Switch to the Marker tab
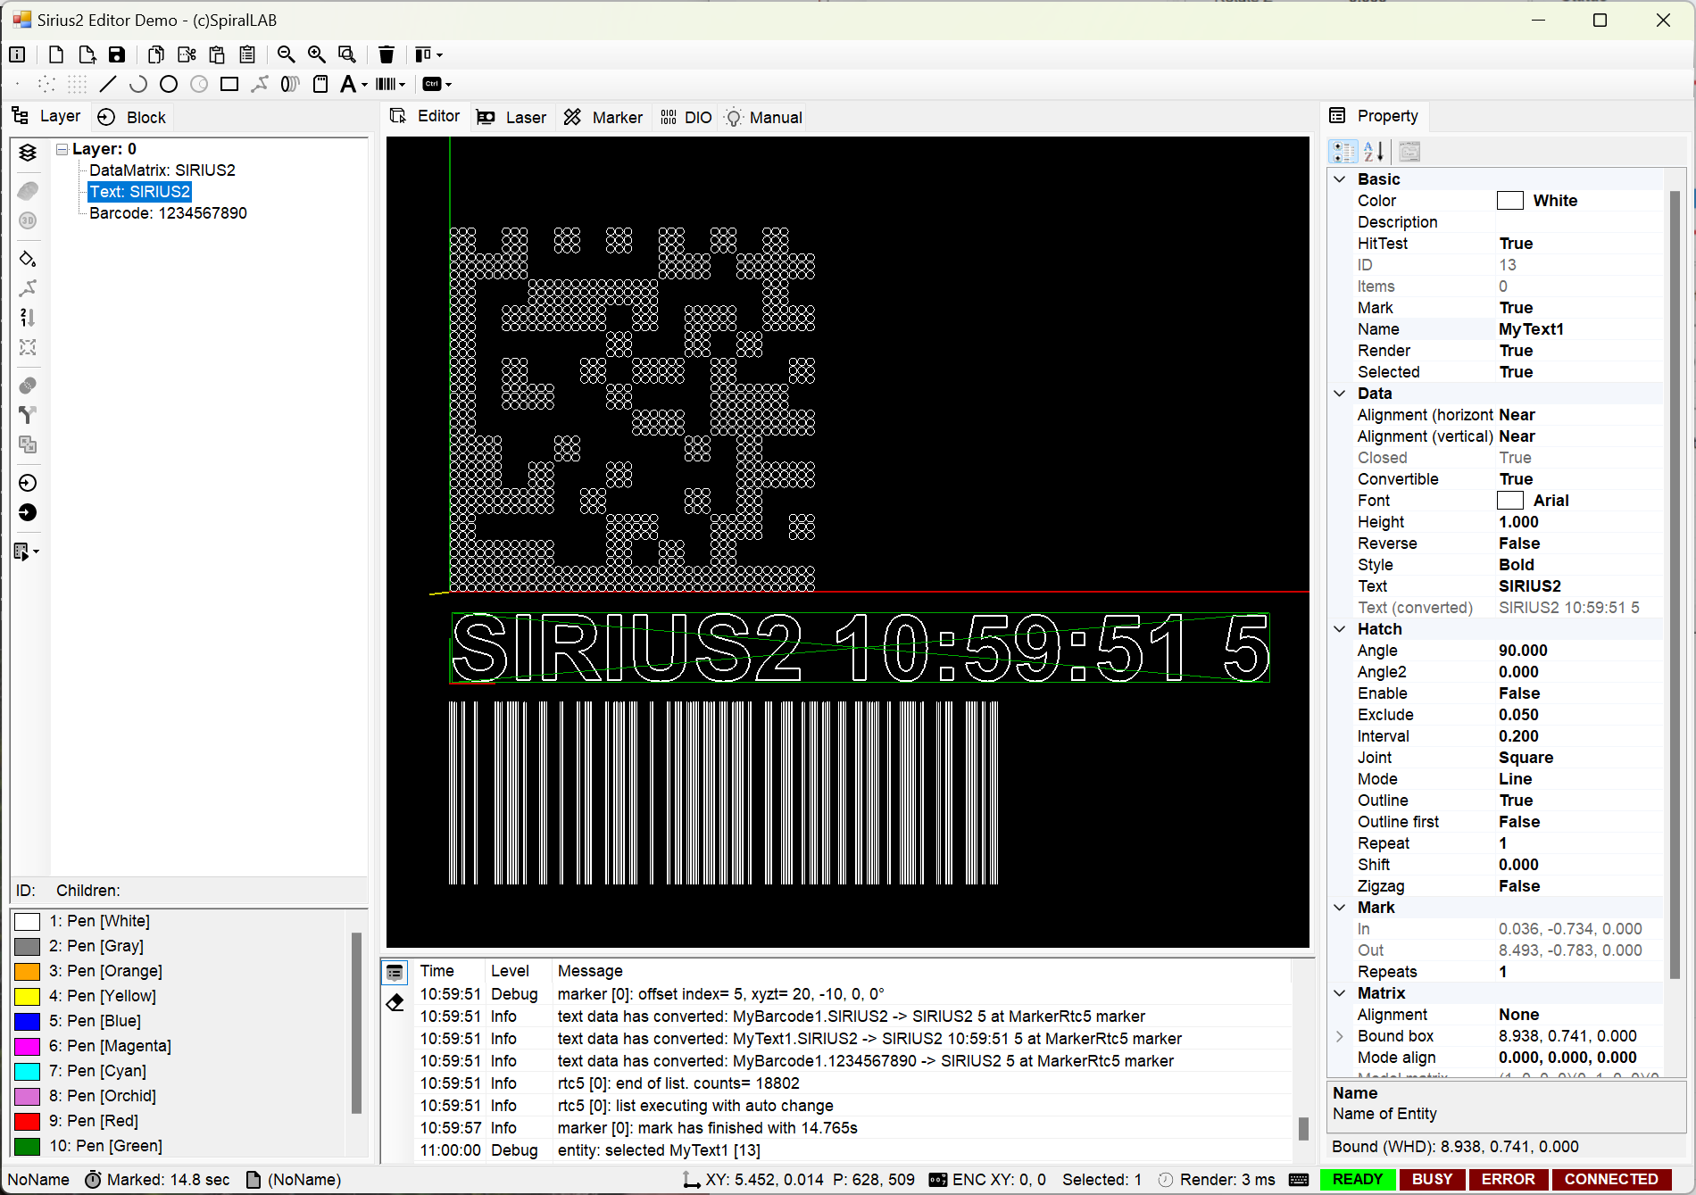This screenshot has width=1696, height=1195. (x=603, y=118)
